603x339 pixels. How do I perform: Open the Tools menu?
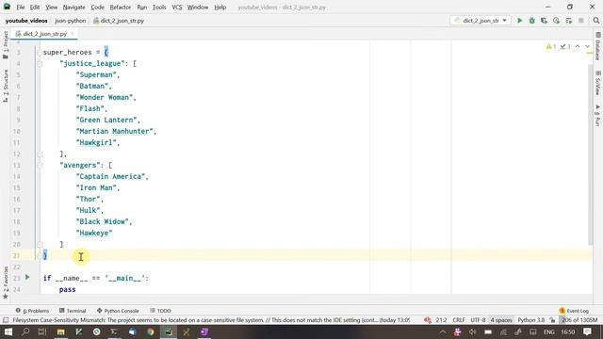159,8
